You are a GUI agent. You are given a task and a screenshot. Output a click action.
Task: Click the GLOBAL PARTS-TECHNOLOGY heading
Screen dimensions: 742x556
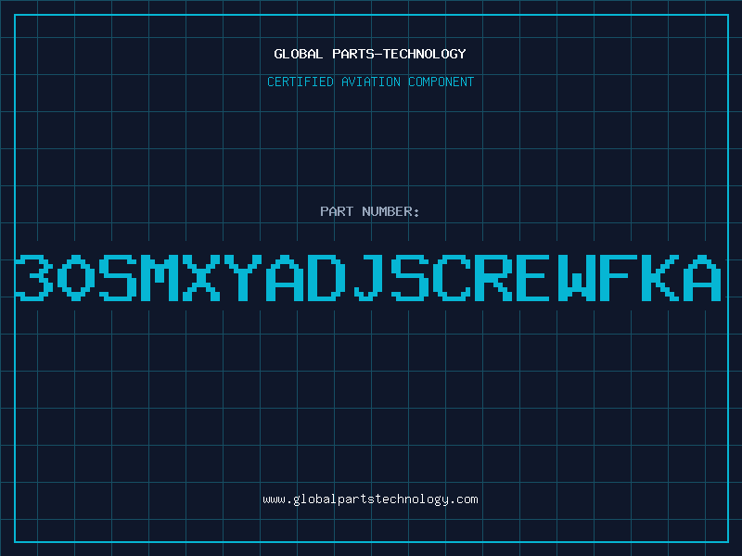click(370, 54)
